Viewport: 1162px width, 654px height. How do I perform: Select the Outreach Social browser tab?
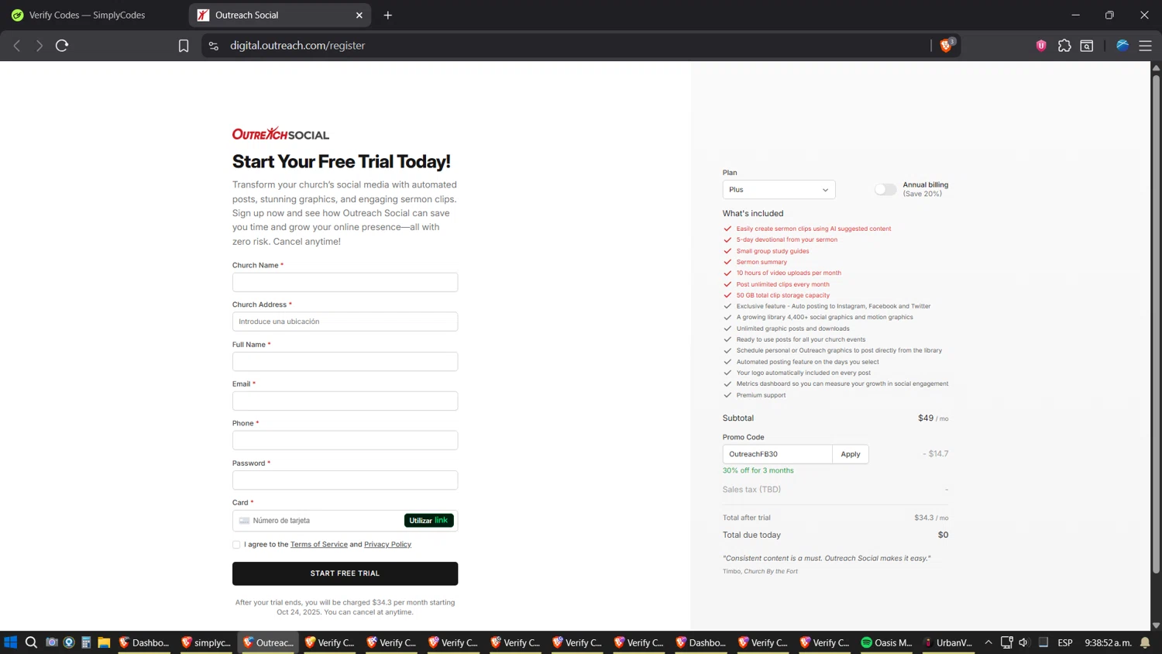click(280, 15)
